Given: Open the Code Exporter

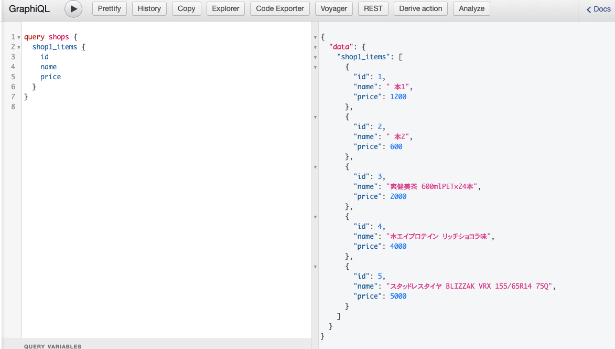Looking at the screenshot, I should [x=280, y=9].
